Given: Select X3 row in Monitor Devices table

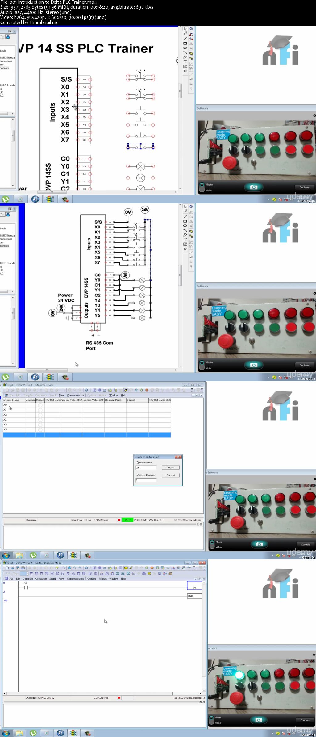Looking at the screenshot, I should (87, 420).
